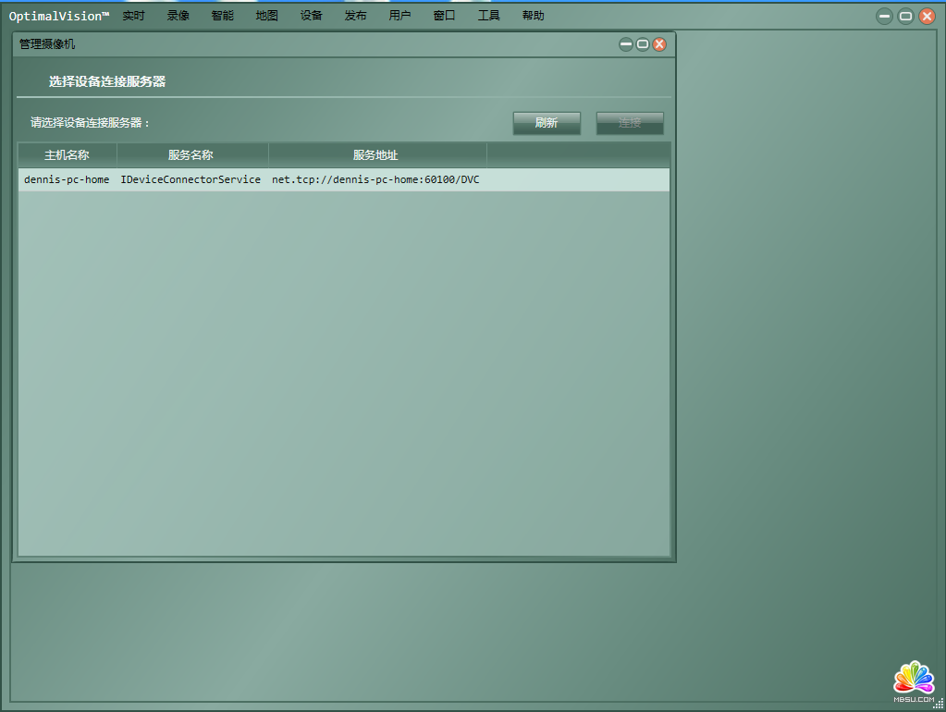Viewport: 946px width, 712px height.
Task: Click the 刷新 button
Action: coord(547,123)
